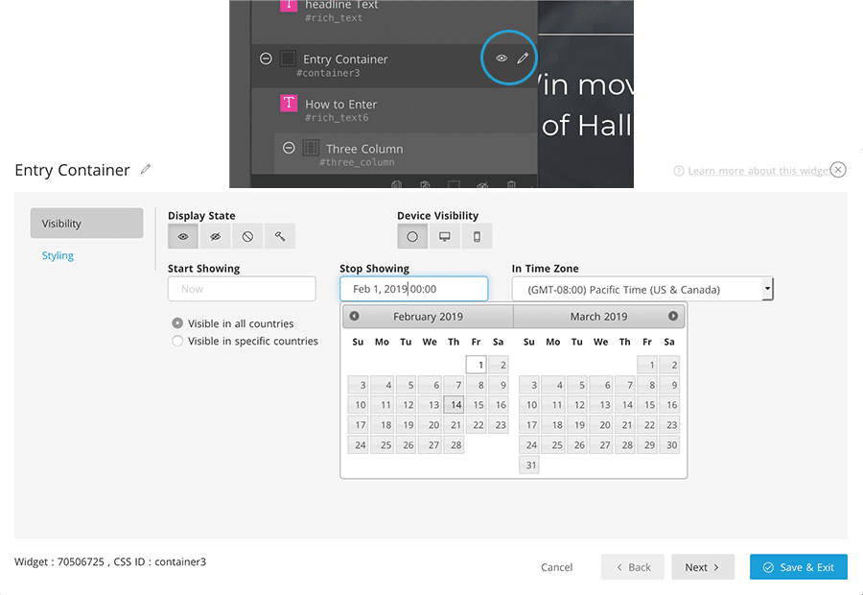The width and height of the screenshot is (863, 595).
Task: Pick the hammer Display State icon
Action: [x=279, y=236]
